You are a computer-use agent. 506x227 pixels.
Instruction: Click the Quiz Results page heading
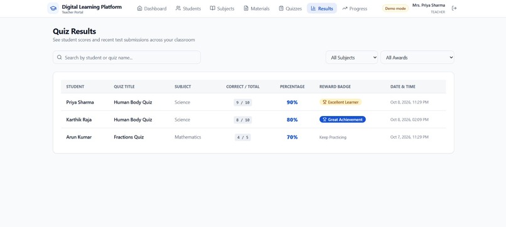coord(75,31)
